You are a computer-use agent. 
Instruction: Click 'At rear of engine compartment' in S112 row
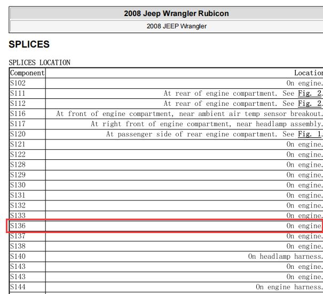220,104
